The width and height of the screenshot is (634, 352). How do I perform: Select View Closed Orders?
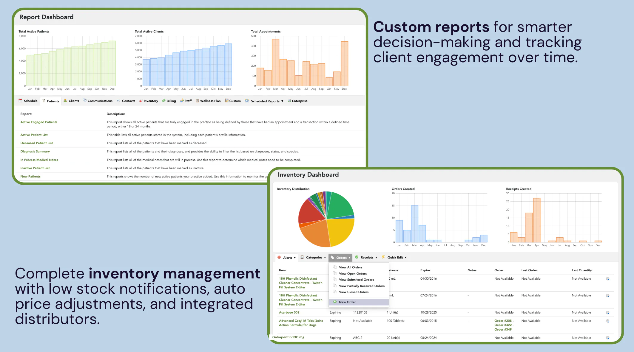[354, 292]
